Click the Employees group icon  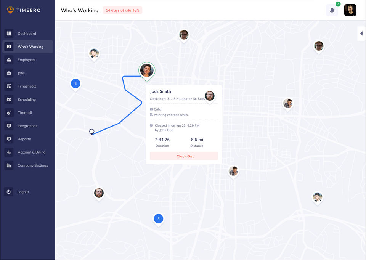click(x=9, y=60)
